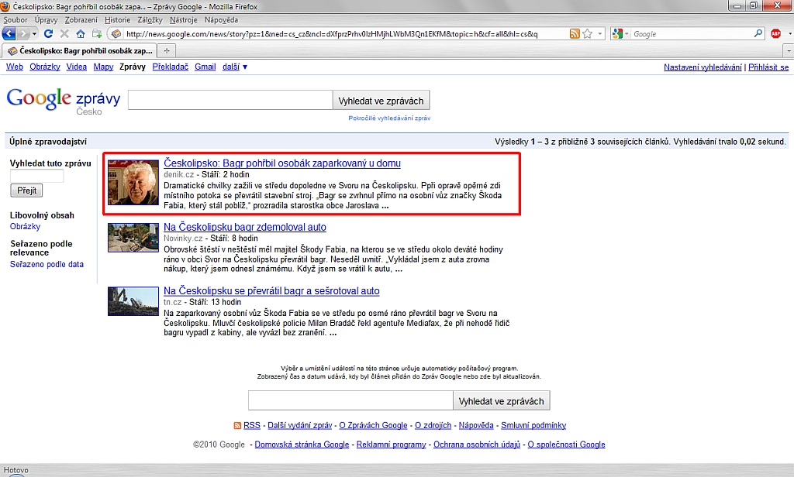Open the Záložky menu
Viewport: 794px width, 477px height.
[150, 19]
